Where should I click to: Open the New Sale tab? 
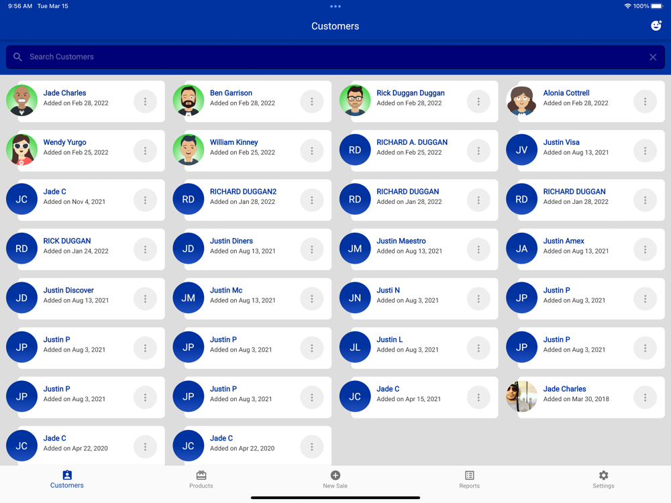point(335,480)
